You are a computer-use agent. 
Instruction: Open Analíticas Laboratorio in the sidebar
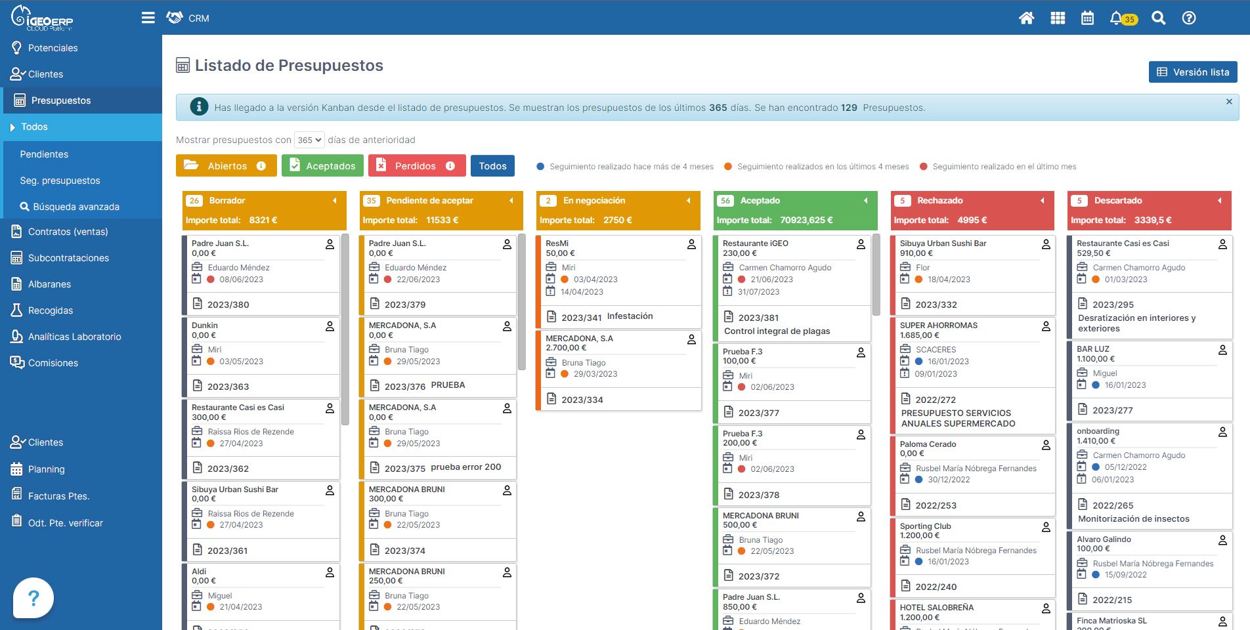(x=81, y=337)
